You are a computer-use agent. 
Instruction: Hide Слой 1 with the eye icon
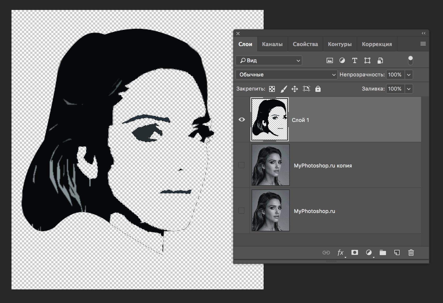[x=242, y=120]
